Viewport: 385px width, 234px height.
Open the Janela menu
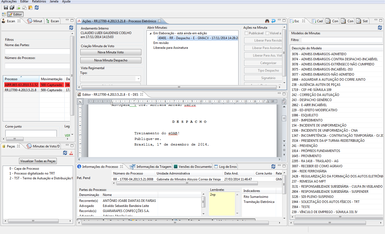click(54, 2)
